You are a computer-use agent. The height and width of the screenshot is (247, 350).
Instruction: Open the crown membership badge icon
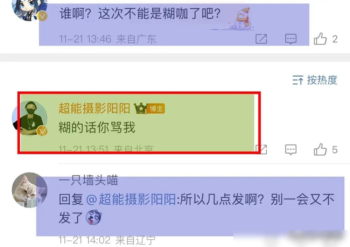(x=141, y=108)
